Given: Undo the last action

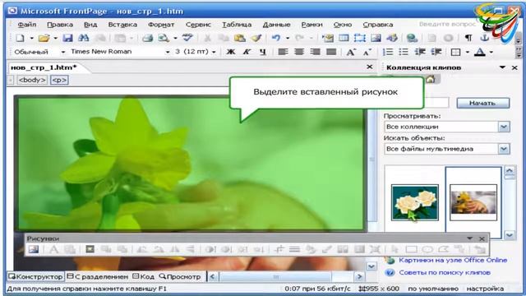Looking at the screenshot, I should [276, 38].
